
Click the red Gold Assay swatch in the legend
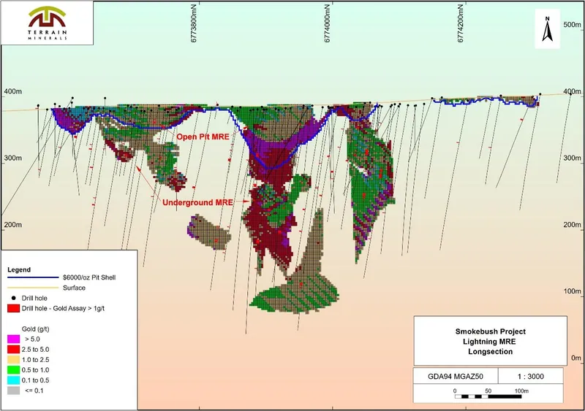click(13, 309)
